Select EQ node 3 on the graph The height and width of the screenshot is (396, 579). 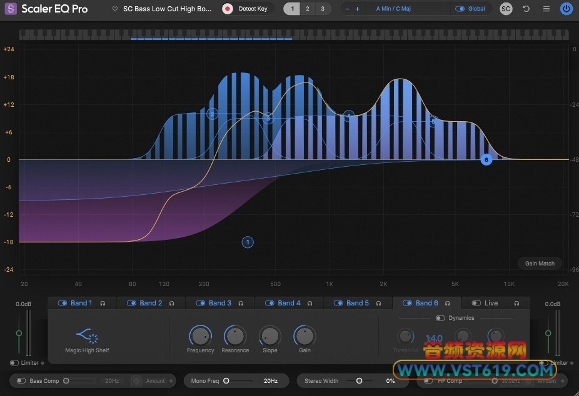click(x=268, y=118)
